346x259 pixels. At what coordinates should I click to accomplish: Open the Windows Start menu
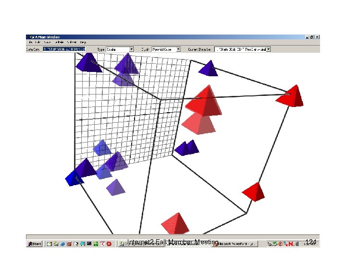tap(35, 244)
